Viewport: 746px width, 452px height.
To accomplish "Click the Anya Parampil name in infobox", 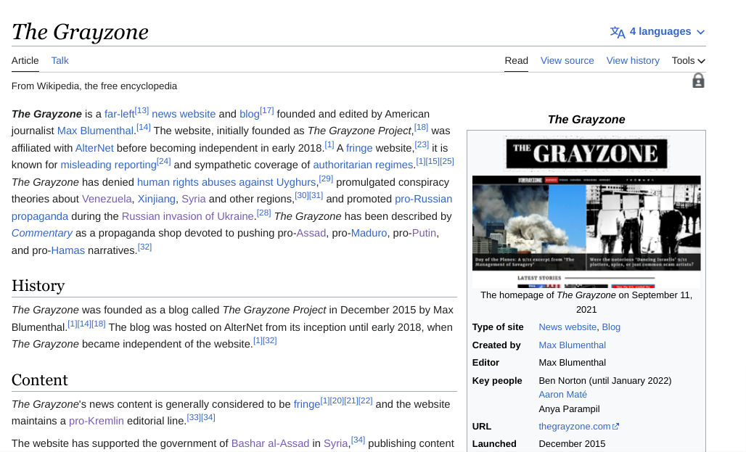I will [569, 409].
